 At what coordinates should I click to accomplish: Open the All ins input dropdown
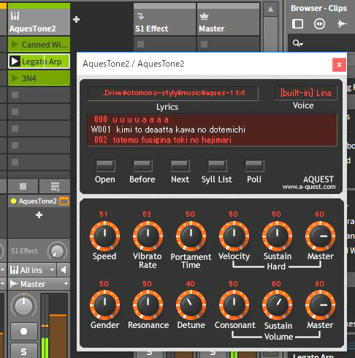(32, 270)
